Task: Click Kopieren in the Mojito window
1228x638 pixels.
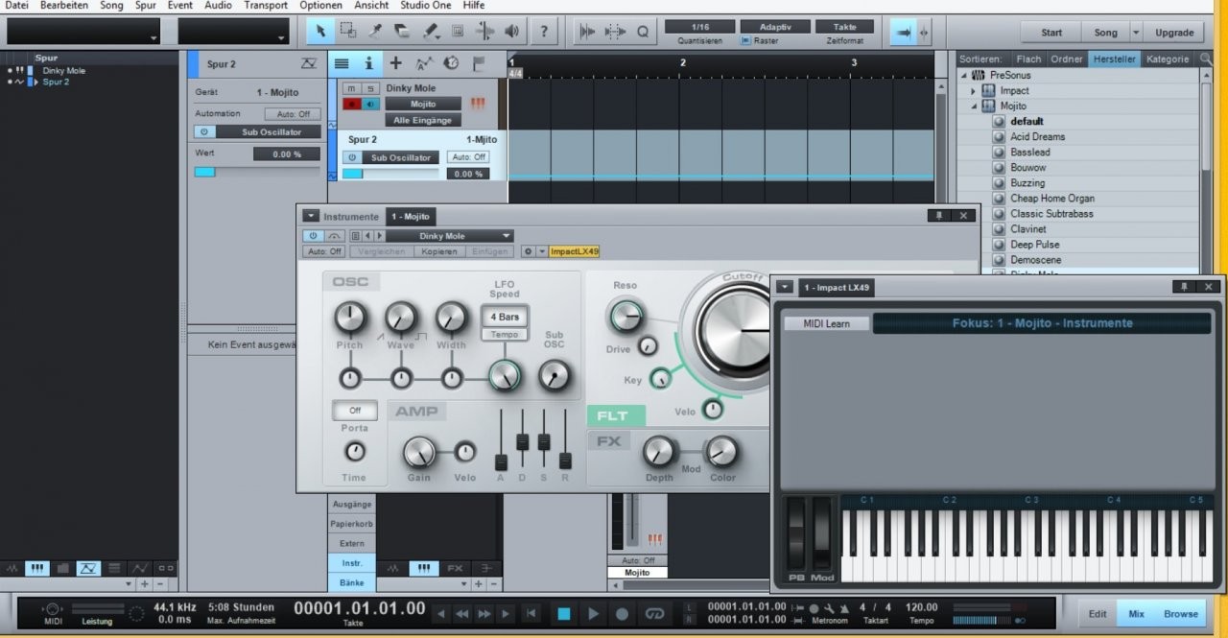Action: (x=439, y=251)
